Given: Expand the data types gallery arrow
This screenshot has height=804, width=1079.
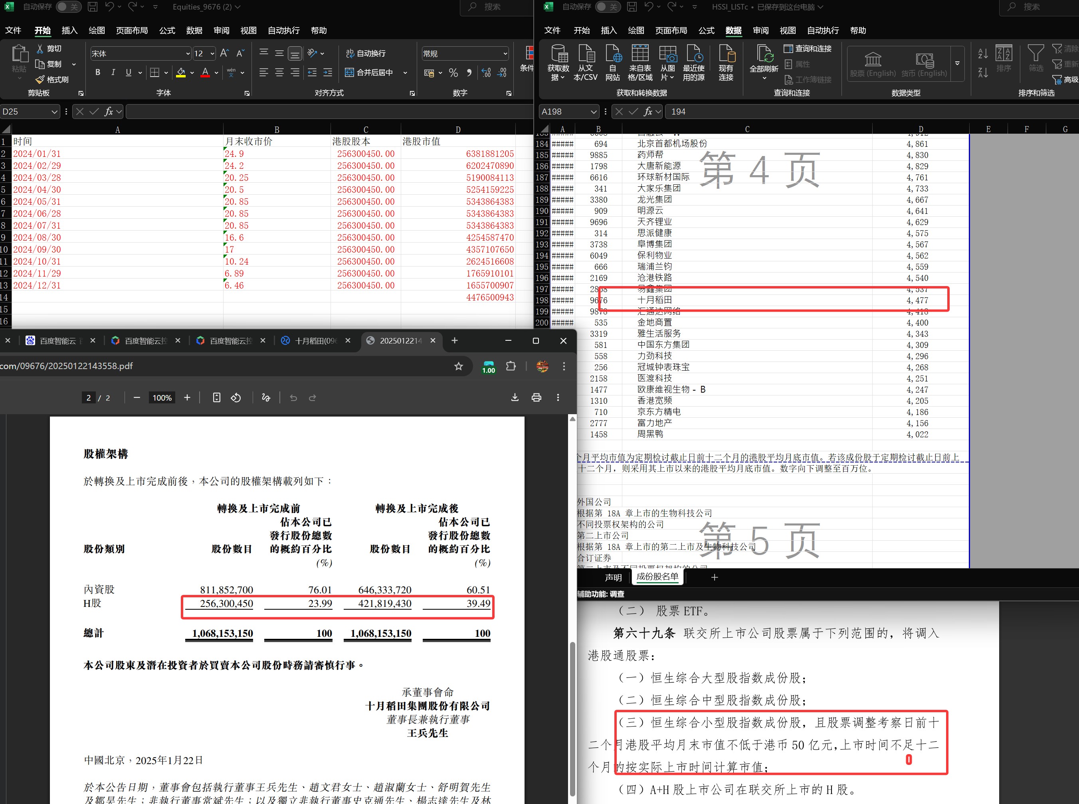Looking at the screenshot, I should click(957, 64).
